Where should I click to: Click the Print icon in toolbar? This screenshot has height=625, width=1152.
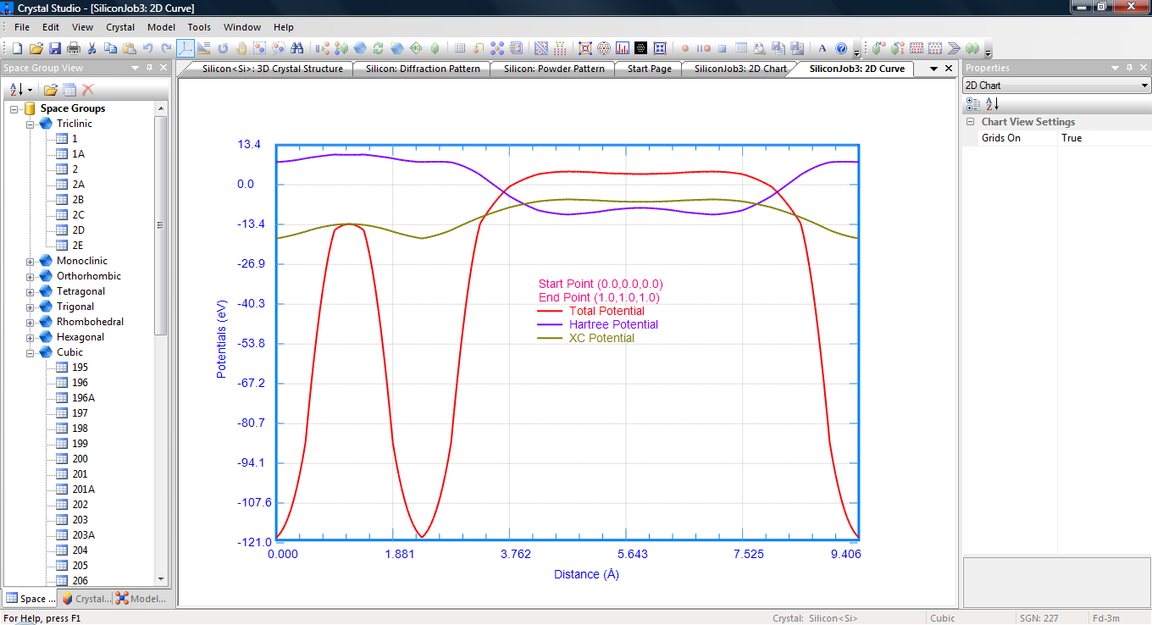(74, 48)
